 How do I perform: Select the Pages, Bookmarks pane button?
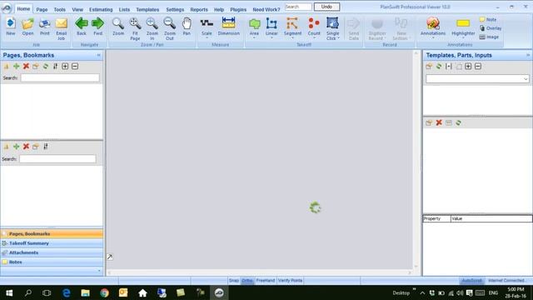coord(52,233)
